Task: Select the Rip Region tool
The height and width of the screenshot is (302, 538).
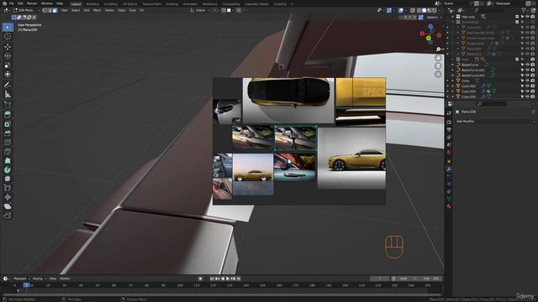Action: (x=8, y=216)
